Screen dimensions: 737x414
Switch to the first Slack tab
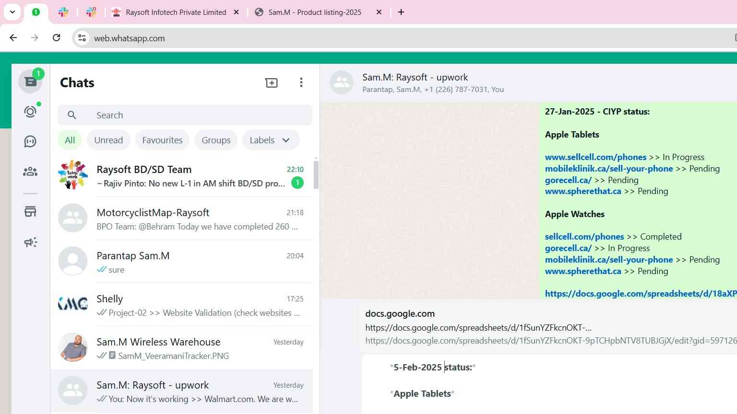tap(63, 12)
